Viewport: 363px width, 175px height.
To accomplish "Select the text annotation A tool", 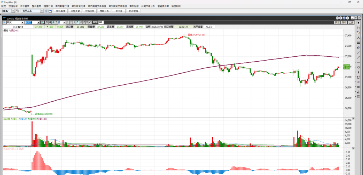I will pos(358,38).
